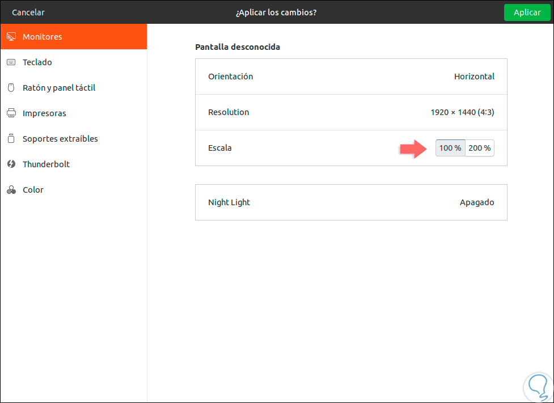
Task: Set the scale to 100 %
Action: click(450, 148)
